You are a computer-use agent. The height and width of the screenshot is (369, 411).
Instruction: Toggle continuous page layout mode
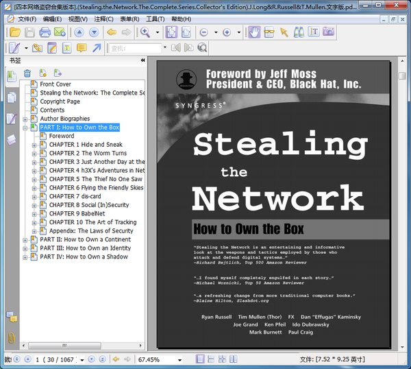[211, 359]
